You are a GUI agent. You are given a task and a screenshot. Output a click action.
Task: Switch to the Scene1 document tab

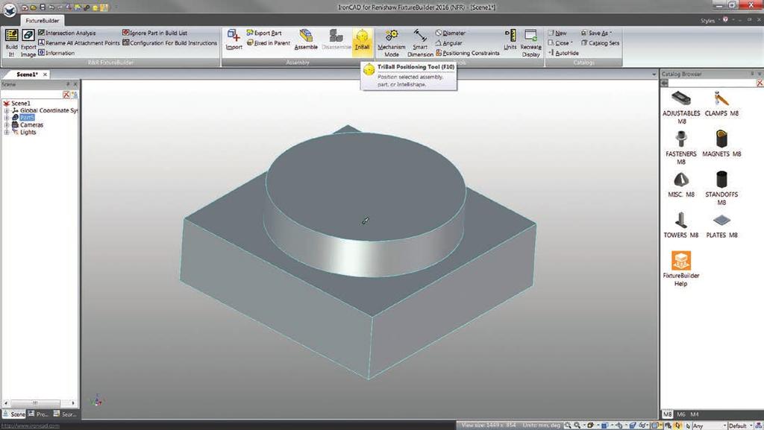point(27,75)
